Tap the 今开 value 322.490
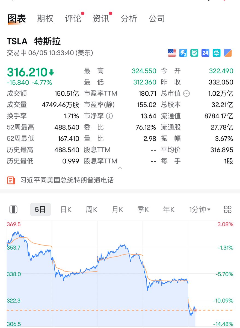This screenshot has height=328, width=240. click(x=221, y=71)
